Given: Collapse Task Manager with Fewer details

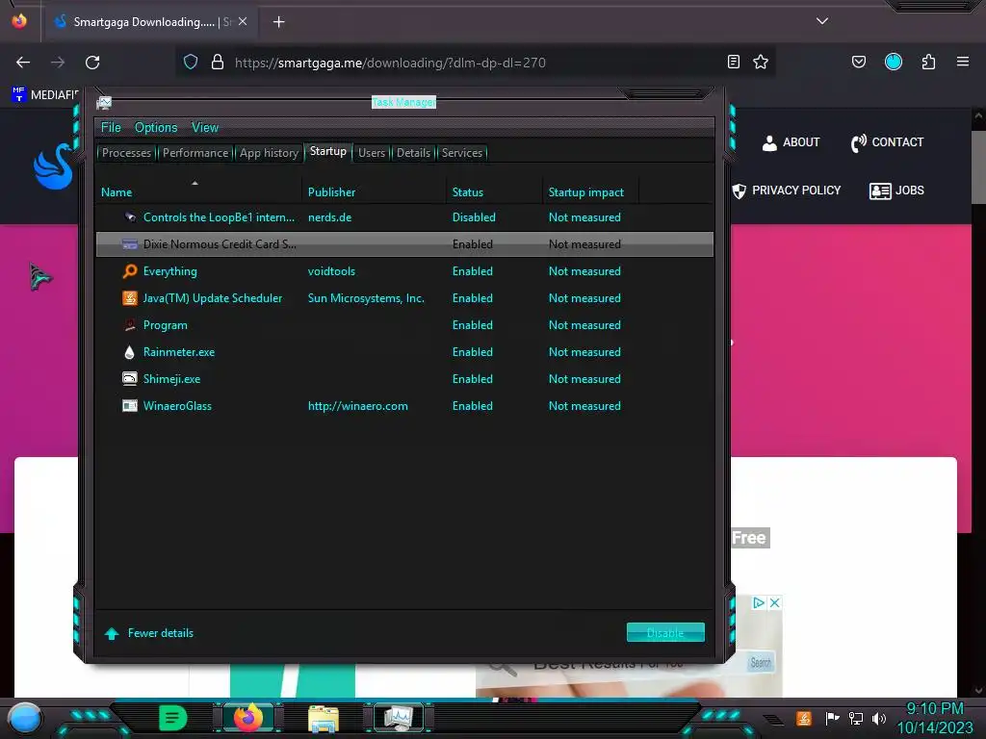Looking at the screenshot, I should coord(149,633).
